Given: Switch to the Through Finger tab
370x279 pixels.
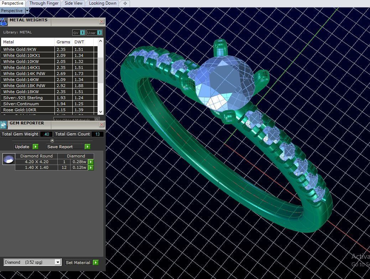Looking at the screenshot, I should 44,3.
